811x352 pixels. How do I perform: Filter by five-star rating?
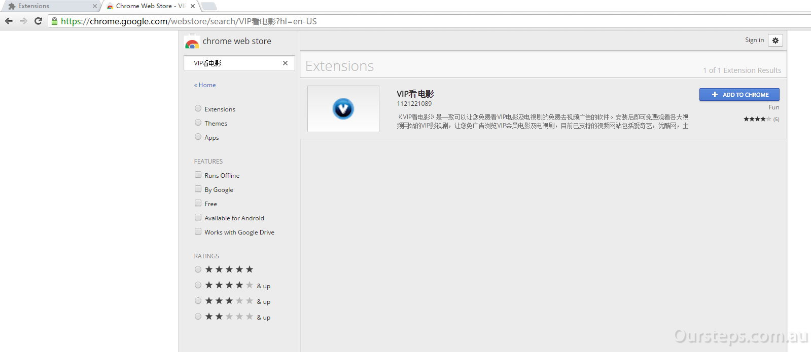[198, 269]
